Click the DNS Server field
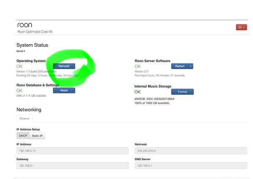Image resolution: width=253 pixels, height=179 pixels. click(x=191, y=165)
